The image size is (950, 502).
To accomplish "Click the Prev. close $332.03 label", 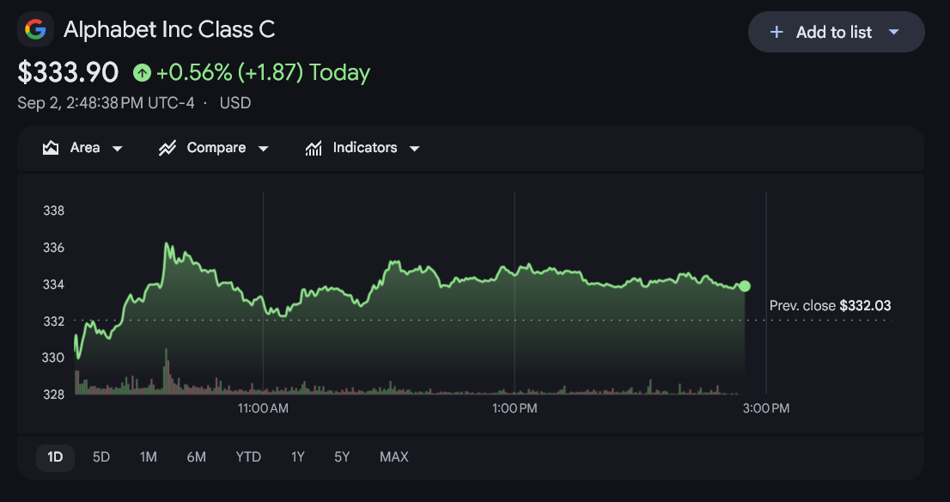I will click(x=830, y=305).
